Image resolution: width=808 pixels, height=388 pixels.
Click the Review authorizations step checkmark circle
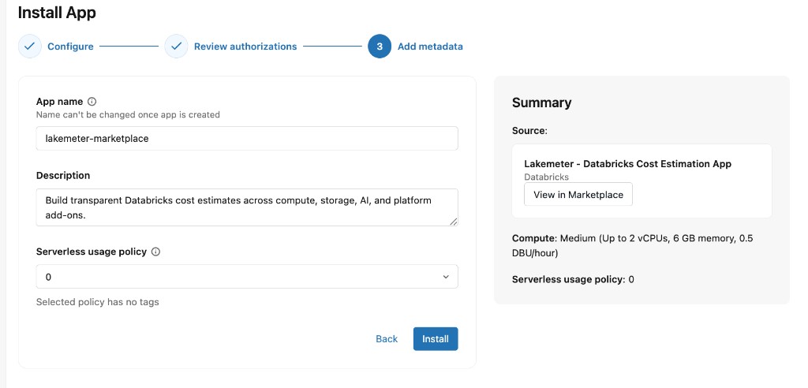pyautogui.click(x=176, y=47)
